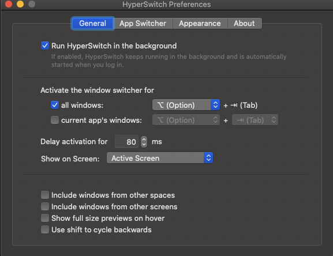Enable Include windows from other spaces

tap(45, 195)
